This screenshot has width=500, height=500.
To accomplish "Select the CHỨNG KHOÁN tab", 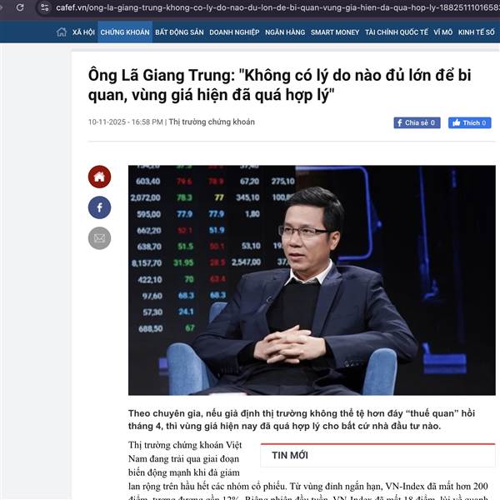I will (125, 32).
